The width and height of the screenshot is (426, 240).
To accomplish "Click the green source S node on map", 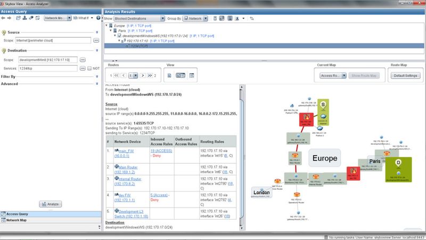I will coord(323,112).
